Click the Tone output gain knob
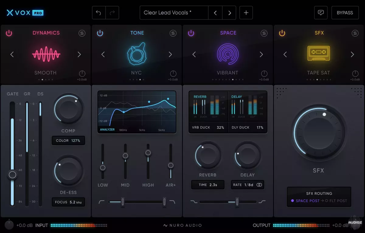Screen dimensions: 365x233 pyautogui.click(x=173, y=74)
